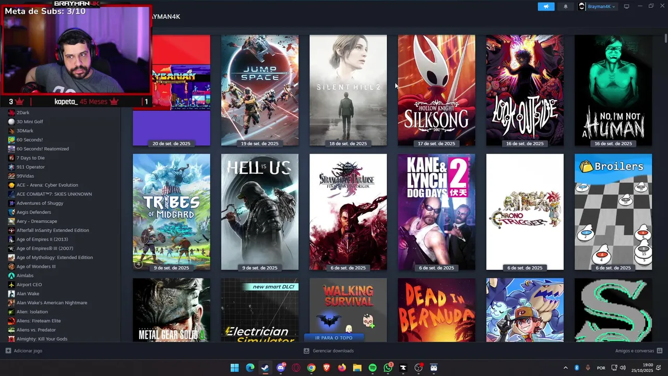
Task: Show hidden system tray icons chevron
Action: (x=565, y=368)
